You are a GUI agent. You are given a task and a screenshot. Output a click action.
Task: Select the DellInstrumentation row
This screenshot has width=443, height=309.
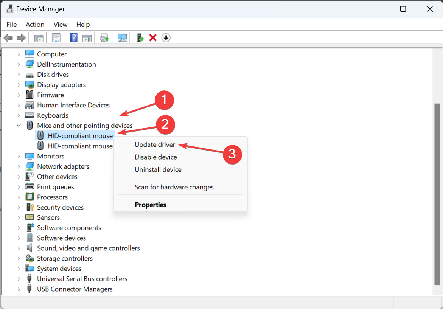point(67,64)
